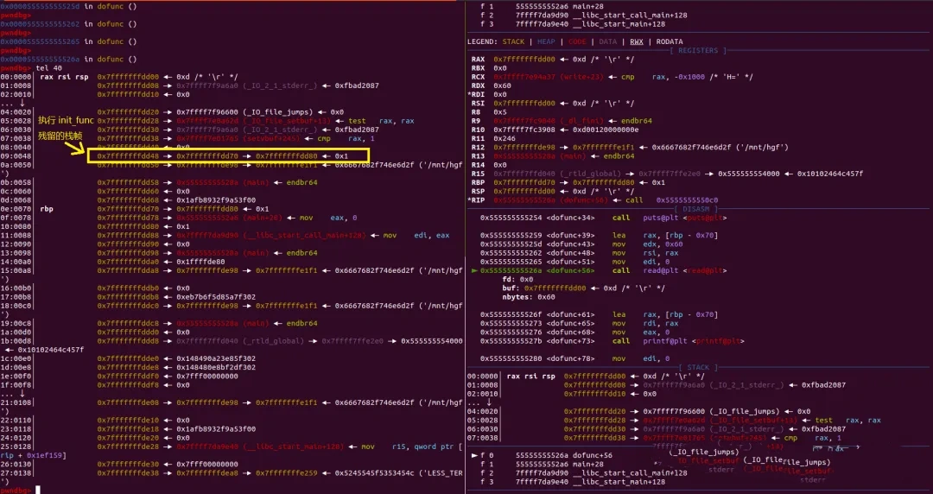Click the line '0x000055555555526a in dofunc ()'

68,59
